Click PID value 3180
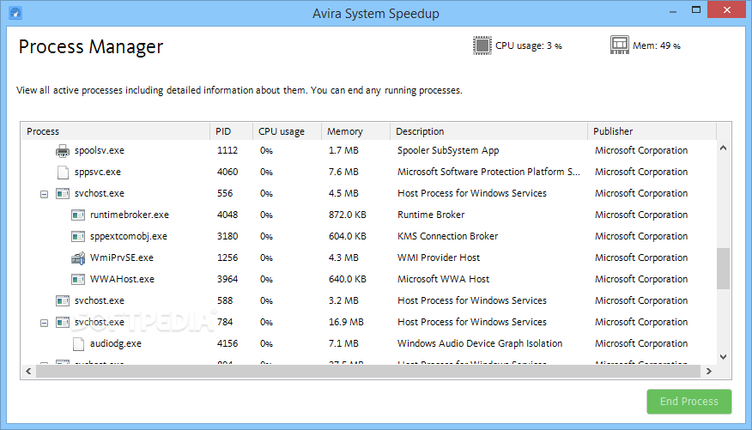 pyautogui.click(x=227, y=236)
